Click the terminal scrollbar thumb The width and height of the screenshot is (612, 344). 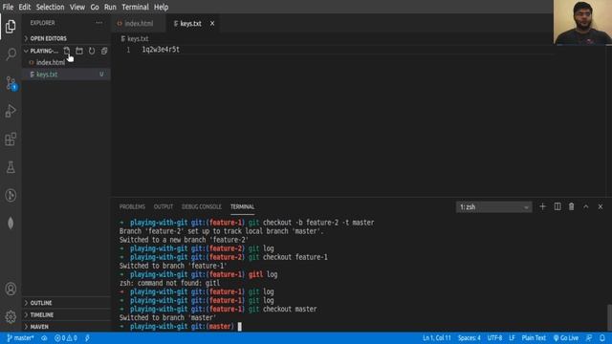pos(609,318)
